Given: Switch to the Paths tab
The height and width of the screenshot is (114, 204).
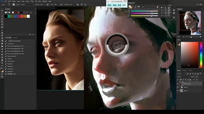Looking at the screenshot, I should click(190, 70).
